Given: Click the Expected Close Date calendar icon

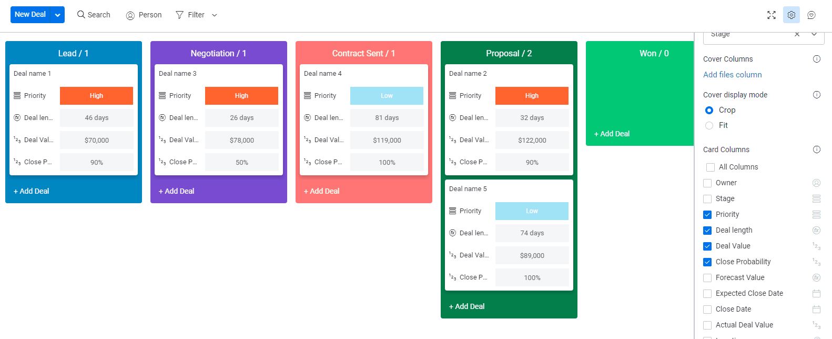Looking at the screenshot, I should (x=816, y=293).
